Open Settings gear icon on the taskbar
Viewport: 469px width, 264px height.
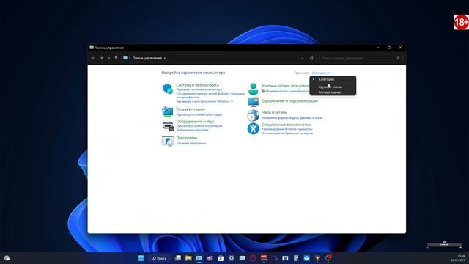click(232, 258)
